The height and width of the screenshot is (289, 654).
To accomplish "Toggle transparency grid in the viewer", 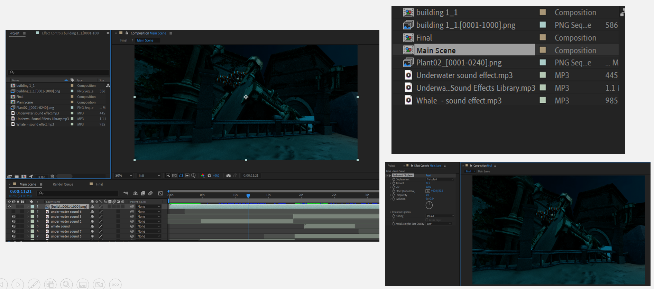I will pyautogui.click(x=174, y=176).
